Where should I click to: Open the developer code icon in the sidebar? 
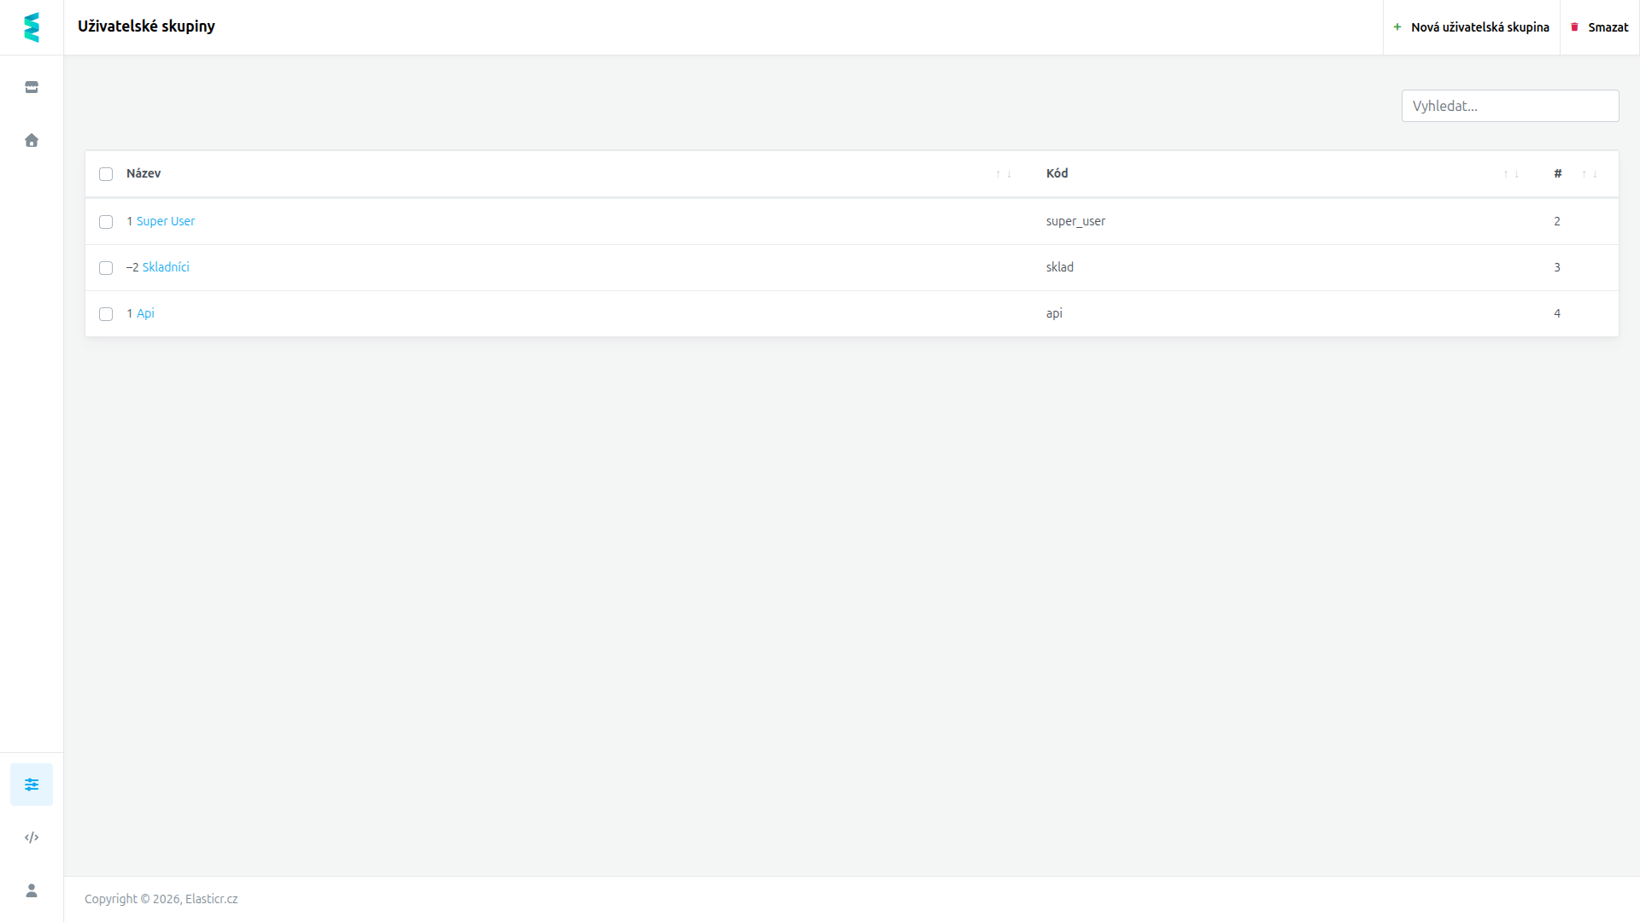pyautogui.click(x=32, y=837)
